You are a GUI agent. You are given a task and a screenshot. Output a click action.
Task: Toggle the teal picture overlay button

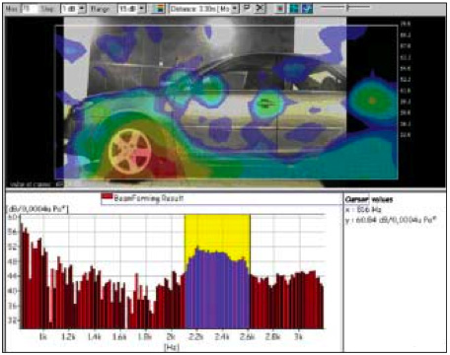coord(293,9)
